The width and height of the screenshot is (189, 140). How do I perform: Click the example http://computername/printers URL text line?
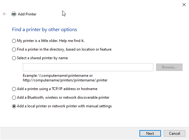65,80
